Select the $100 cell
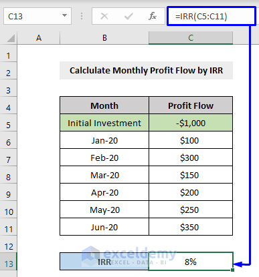The height and width of the screenshot is (277, 259). pyautogui.click(x=191, y=140)
